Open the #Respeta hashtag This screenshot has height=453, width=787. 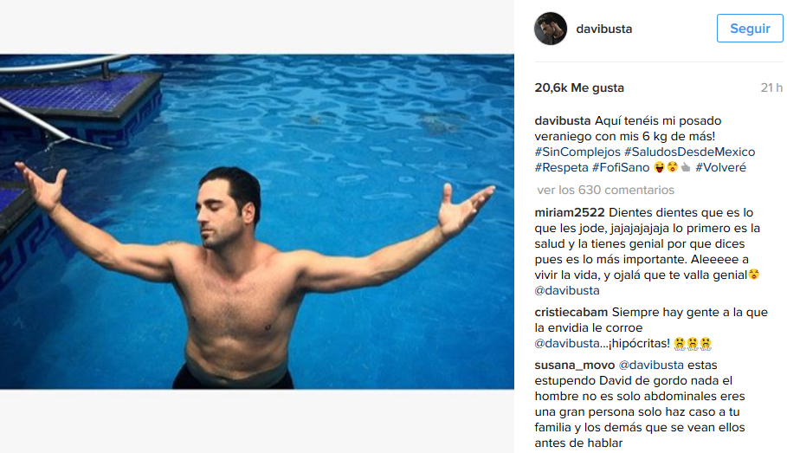(561, 168)
